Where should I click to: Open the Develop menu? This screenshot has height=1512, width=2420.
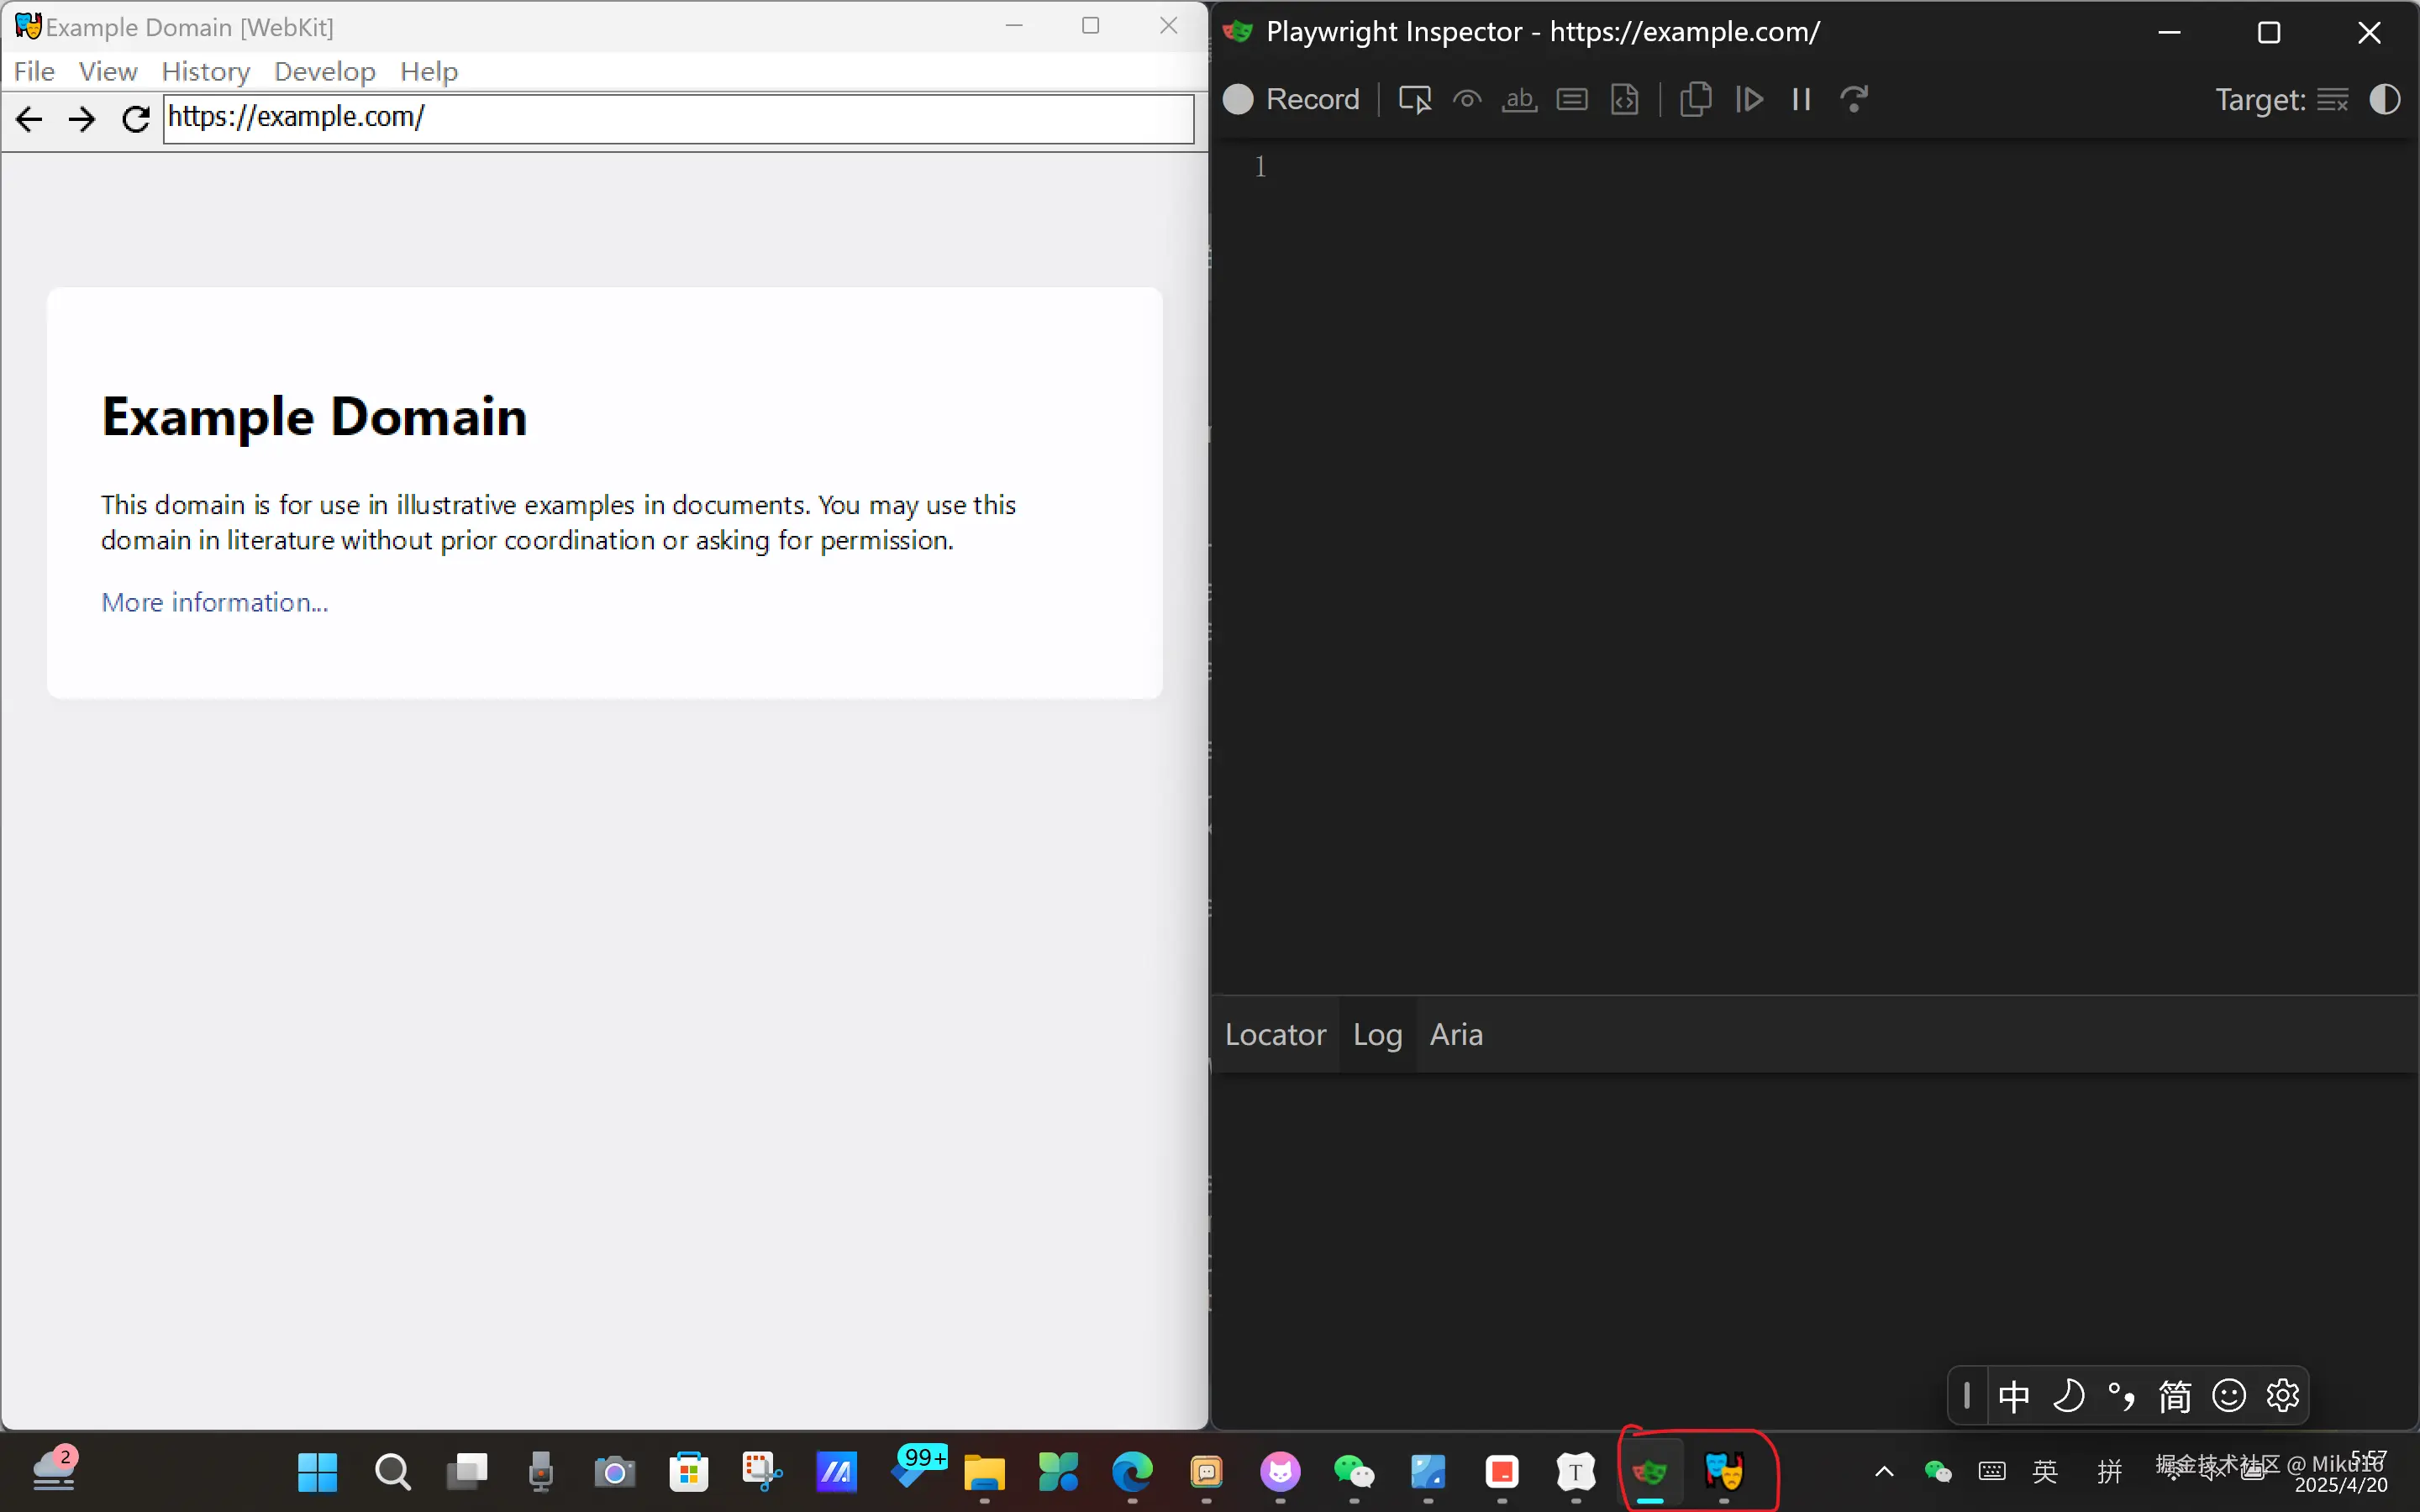(x=324, y=71)
